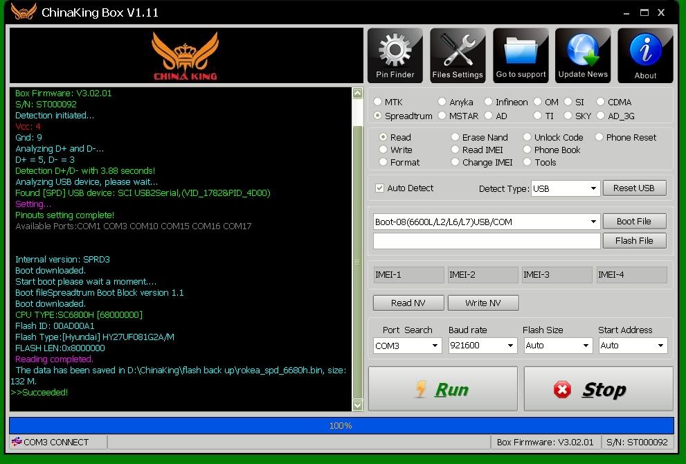The width and height of the screenshot is (686, 464).
Task: Open Files Settings
Action: [458, 55]
